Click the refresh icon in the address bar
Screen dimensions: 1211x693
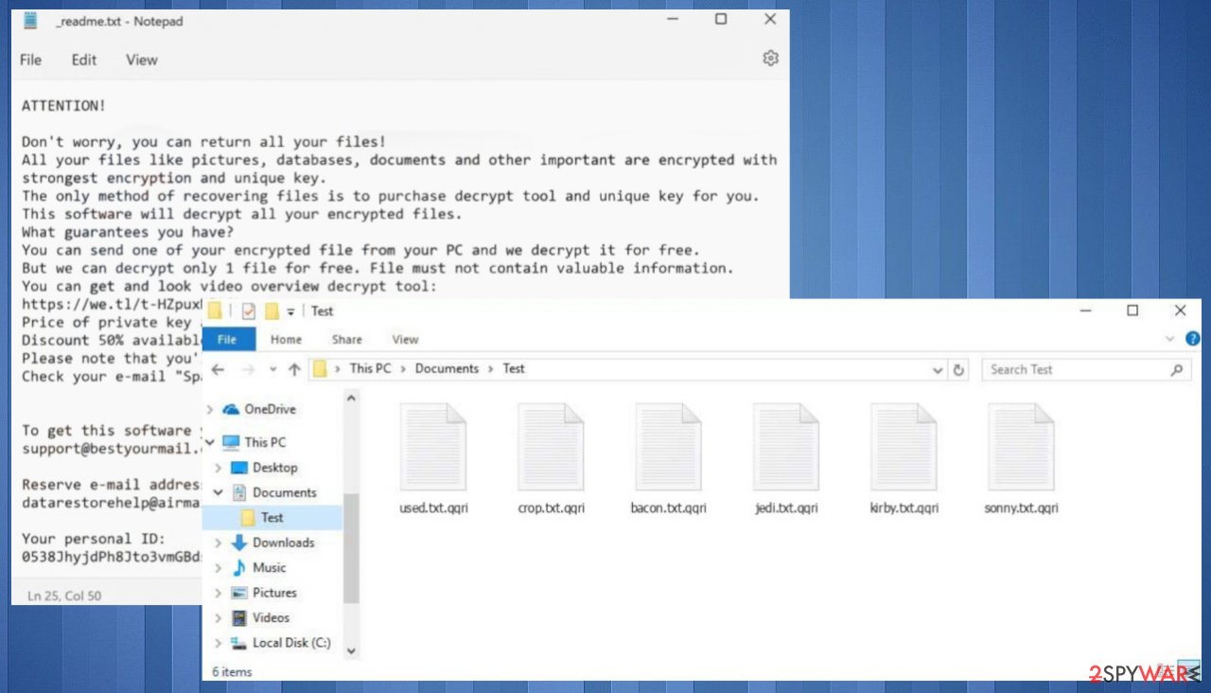(x=959, y=369)
